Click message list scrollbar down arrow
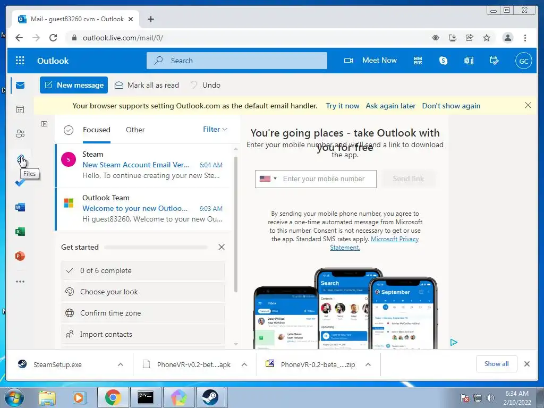 click(x=236, y=344)
